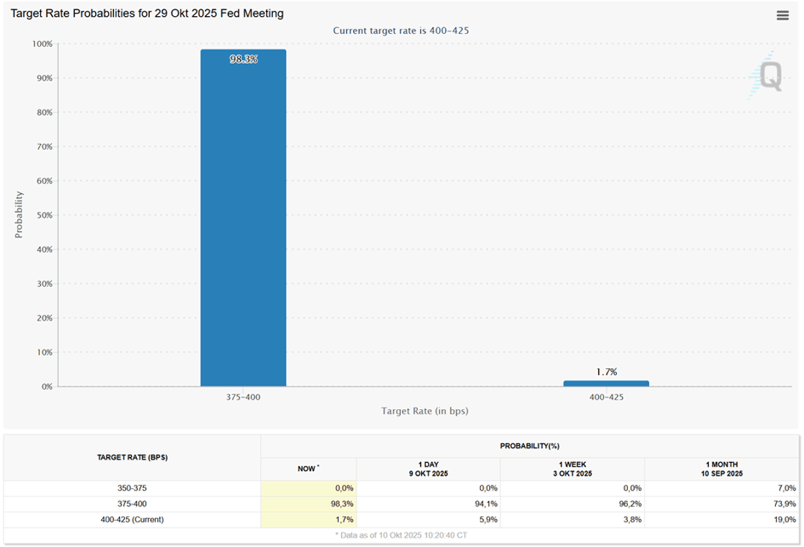Select the 1 DAY 9 OKT 2025 column header

tap(428, 469)
